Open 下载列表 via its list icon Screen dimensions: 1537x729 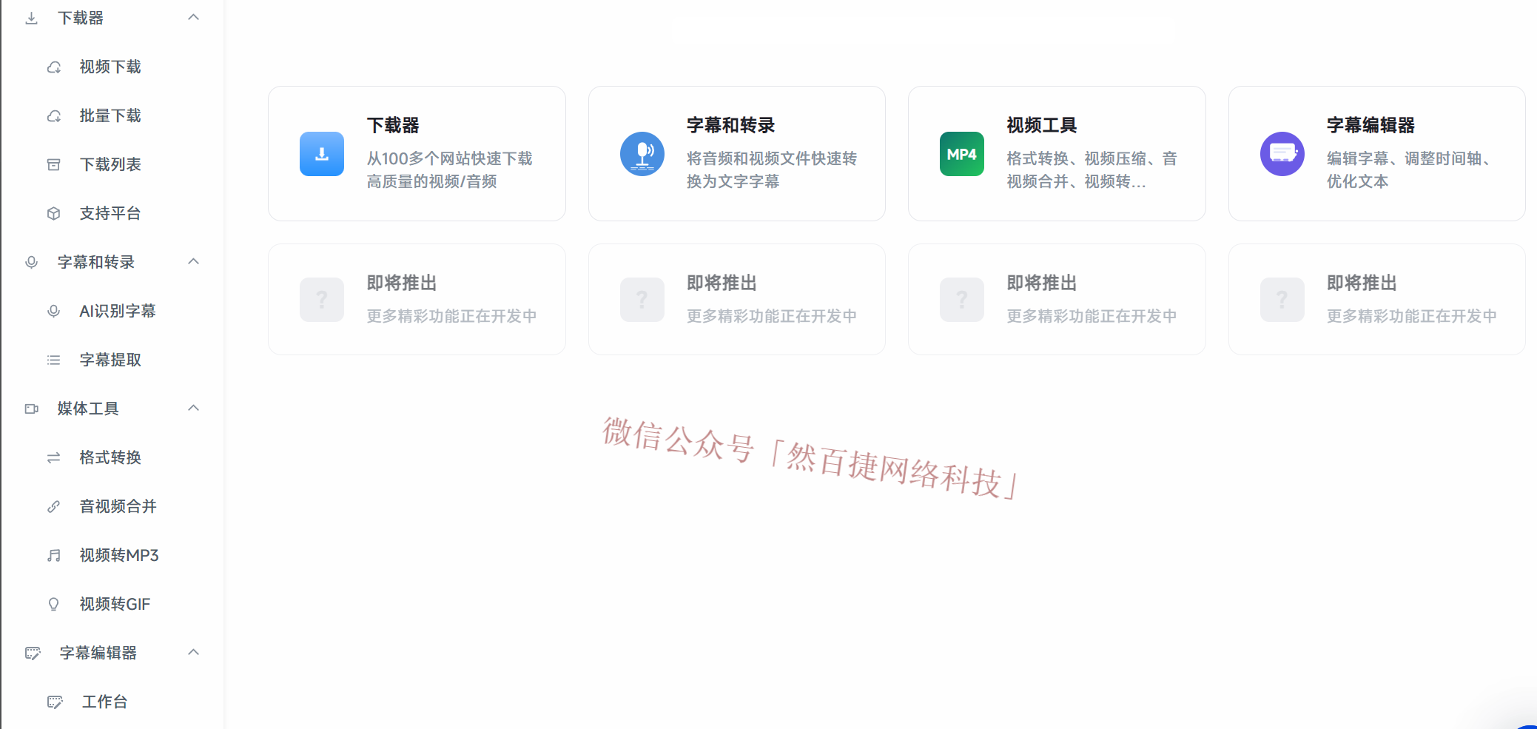click(x=53, y=164)
